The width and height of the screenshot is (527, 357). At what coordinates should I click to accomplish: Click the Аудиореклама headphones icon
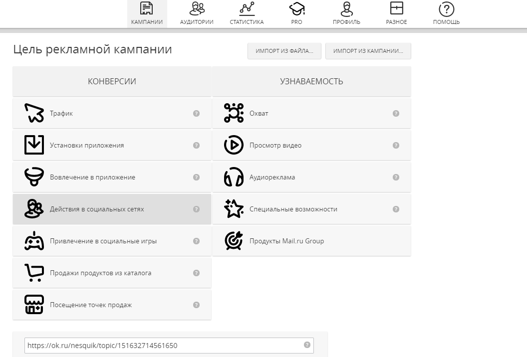pos(234,177)
